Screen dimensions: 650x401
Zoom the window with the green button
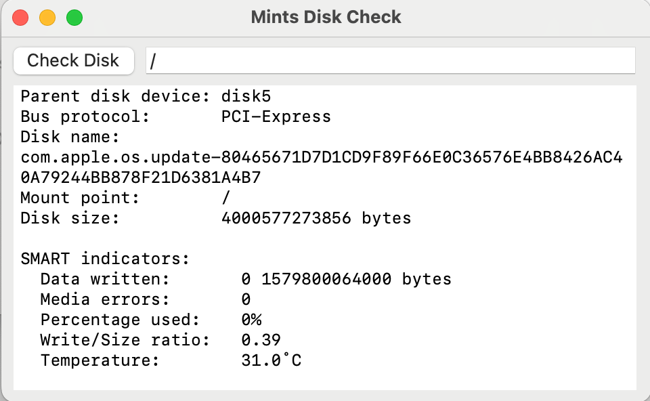pyautogui.click(x=74, y=18)
